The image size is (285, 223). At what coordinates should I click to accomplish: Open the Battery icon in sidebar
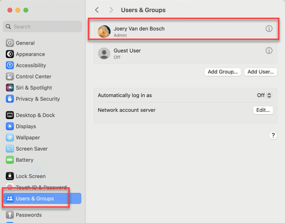10,160
